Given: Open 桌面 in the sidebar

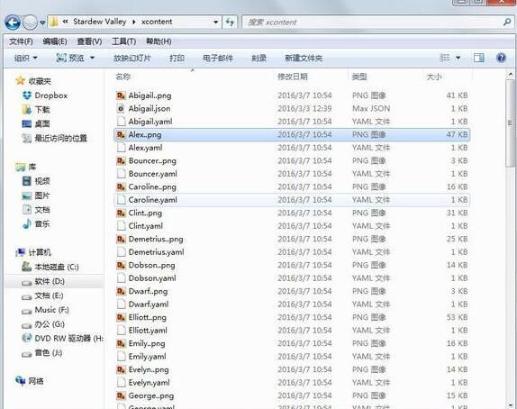Looking at the screenshot, I should point(36,123).
